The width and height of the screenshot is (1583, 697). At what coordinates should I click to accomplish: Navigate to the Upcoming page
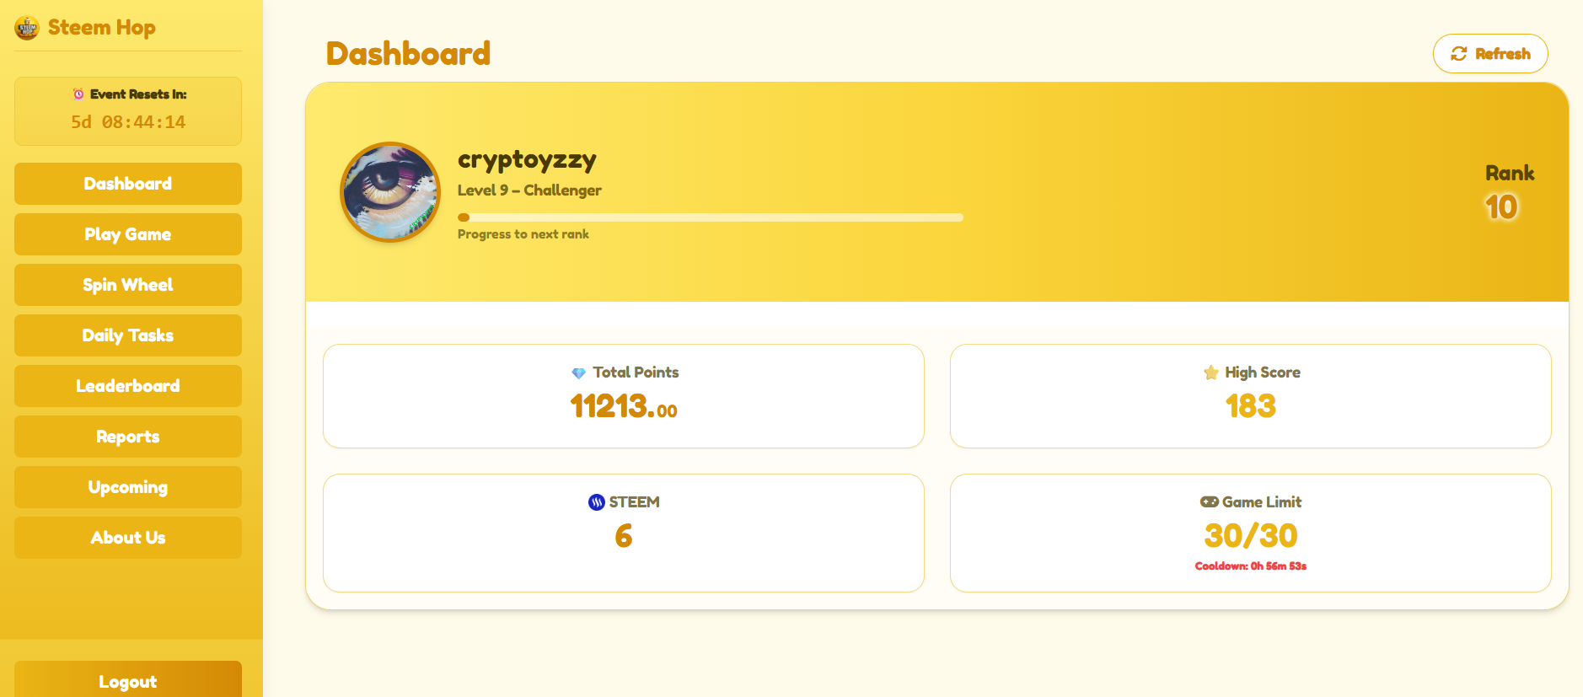128,487
